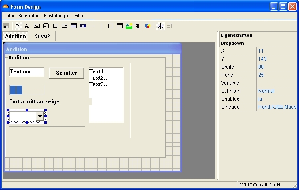Image resolution: width=299 pixels, height=190 pixels.
Task: Pick the OK button tool icon
Action: click(46, 26)
